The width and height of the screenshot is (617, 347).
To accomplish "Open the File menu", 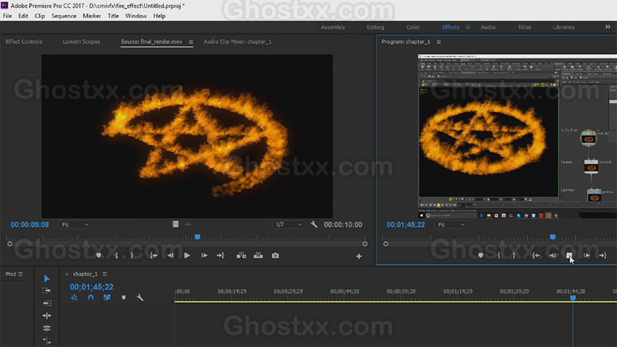I will (x=8, y=16).
